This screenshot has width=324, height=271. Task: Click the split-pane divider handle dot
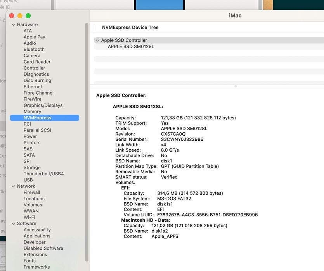[236, 86]
